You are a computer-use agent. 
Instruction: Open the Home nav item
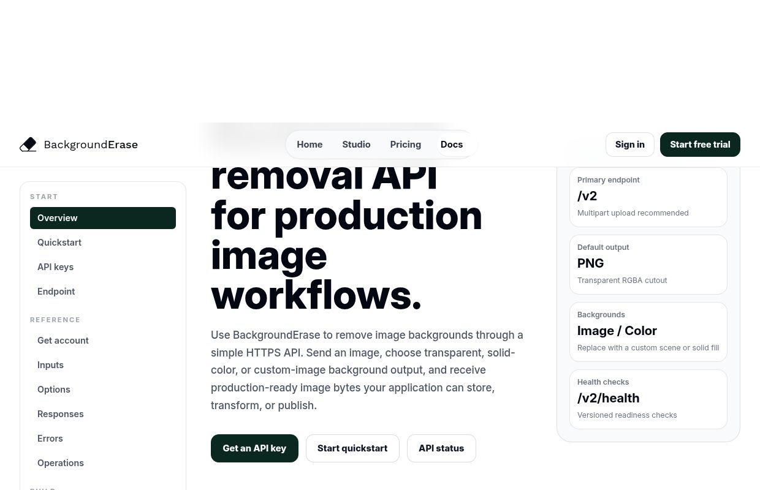click(x=310, y=145)
